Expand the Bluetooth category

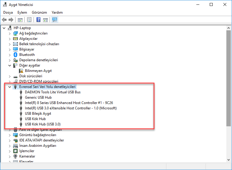tap(10, 55)
